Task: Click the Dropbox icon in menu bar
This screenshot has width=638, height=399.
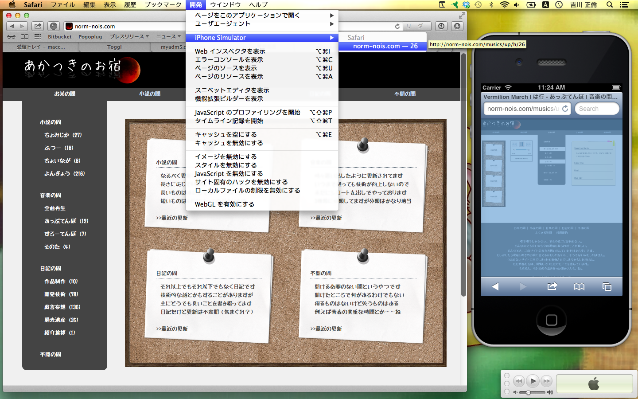Action: (466, 5)
